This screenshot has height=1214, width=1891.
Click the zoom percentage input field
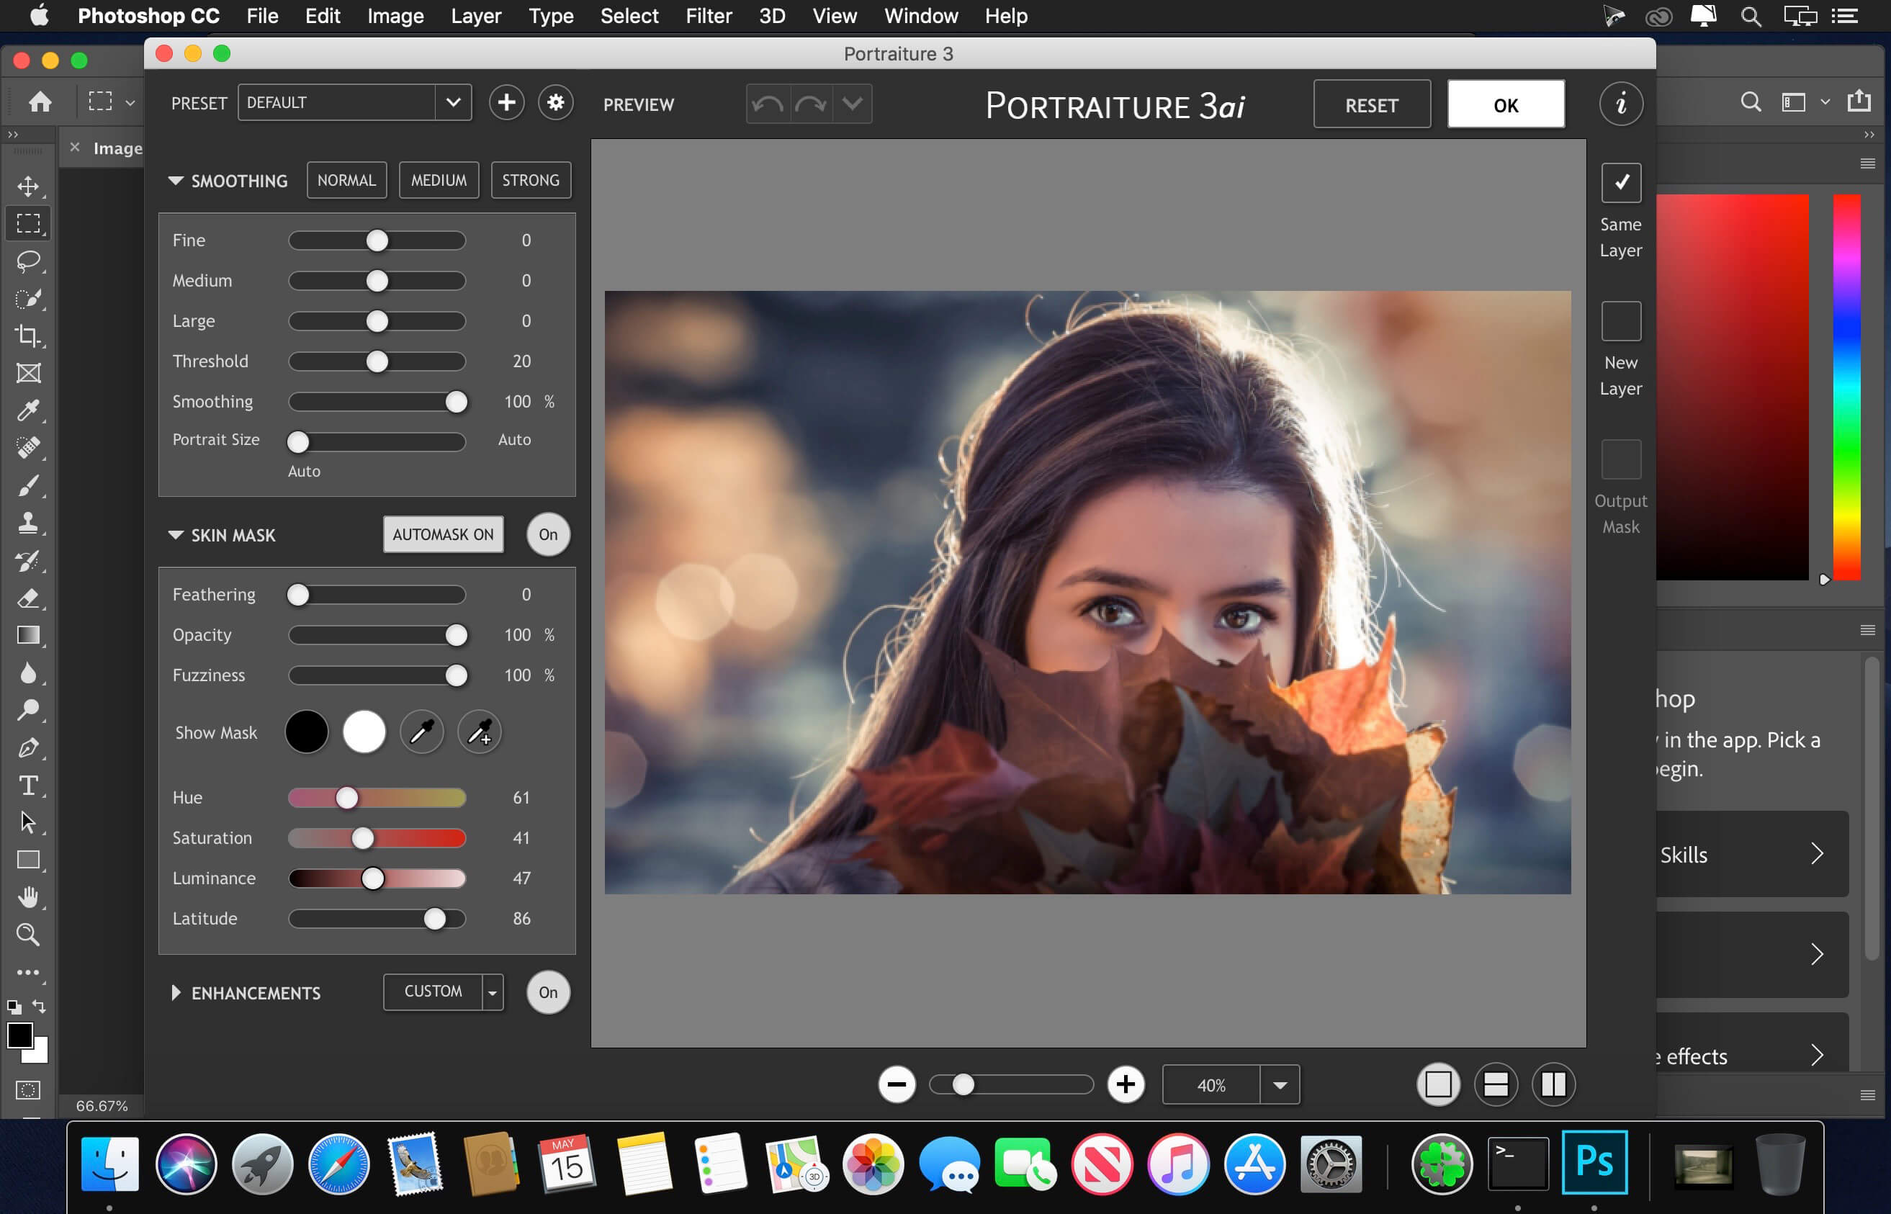point(1208,1086)
